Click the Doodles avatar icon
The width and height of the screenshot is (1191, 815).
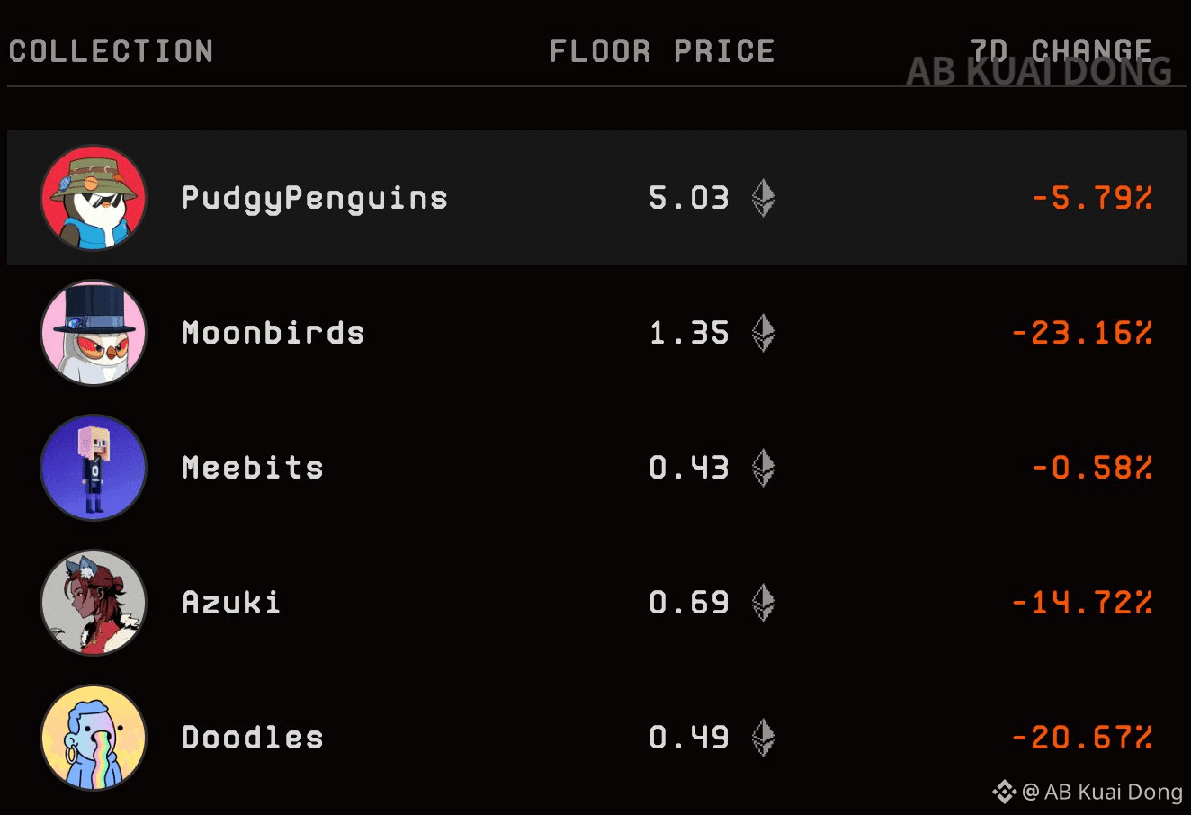tap(94, 738)
